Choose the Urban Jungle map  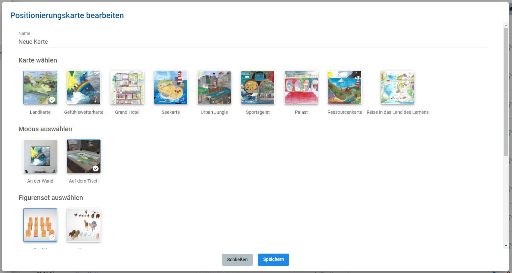click(214, 87)
